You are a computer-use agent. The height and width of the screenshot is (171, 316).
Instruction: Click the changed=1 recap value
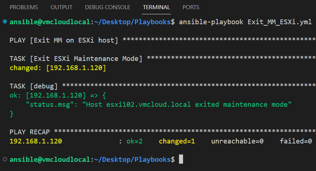click(177, 141)
